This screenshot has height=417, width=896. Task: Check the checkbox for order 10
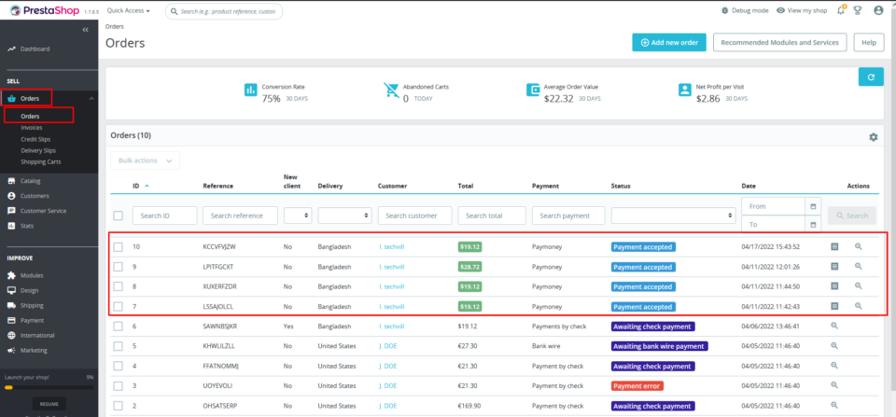click(119, 247)
